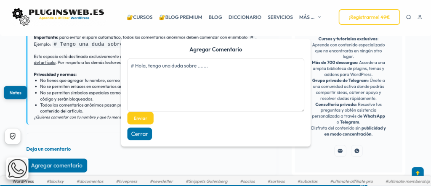Click the 'Aprende a Utilizar WordPress' tagline
Screen dimensions: 431x186
click(64, 18)
